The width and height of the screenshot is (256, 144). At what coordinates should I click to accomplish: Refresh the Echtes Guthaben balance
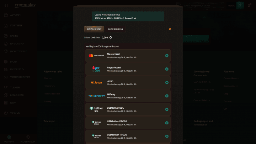click(111, 37)
